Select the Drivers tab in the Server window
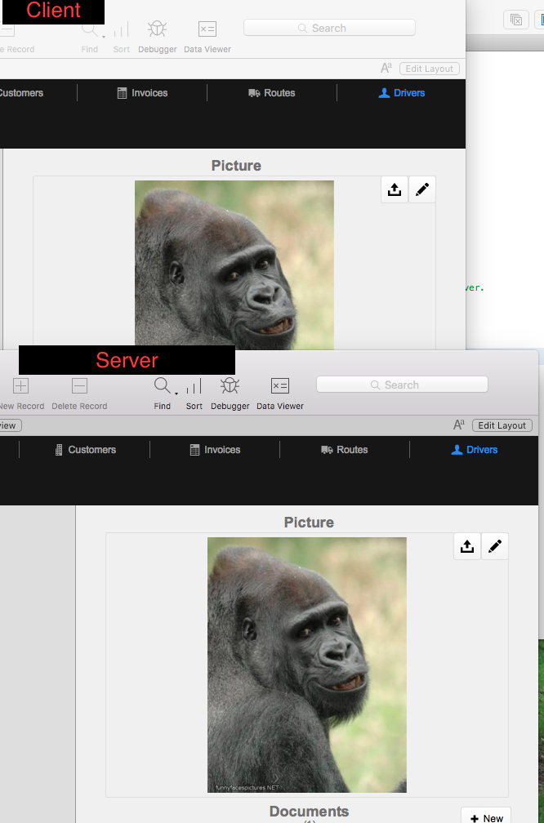544x823 pixels. click(x=474, y=450)
